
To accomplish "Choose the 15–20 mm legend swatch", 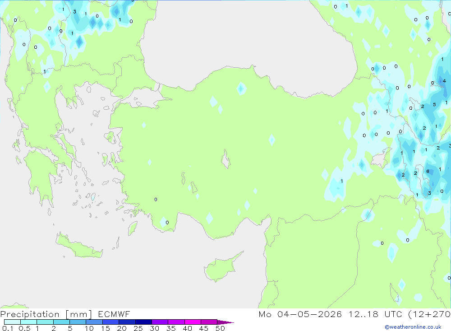I will click(x=111, y=322).
